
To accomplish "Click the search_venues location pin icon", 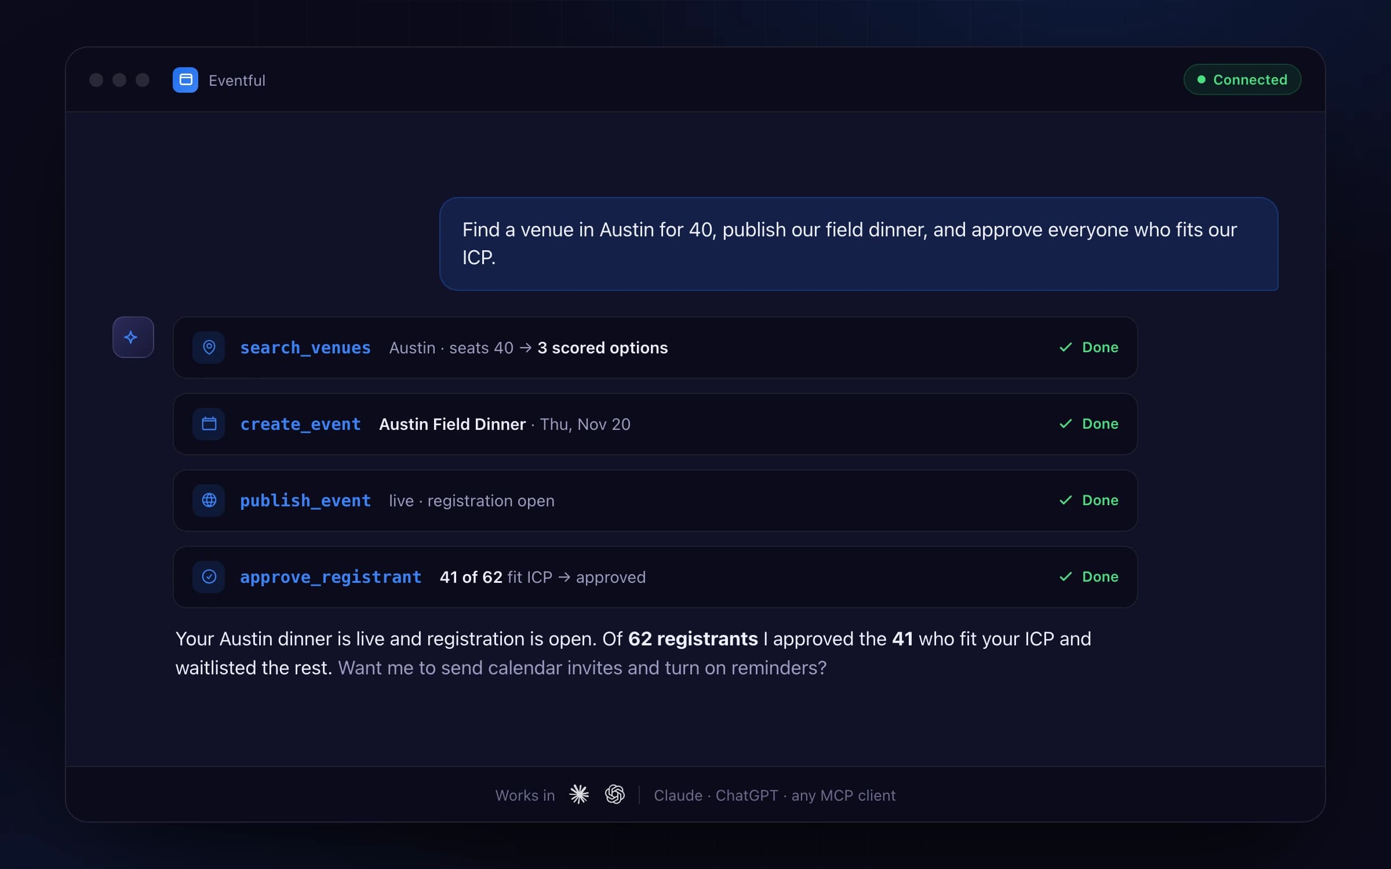I will 209,348.
